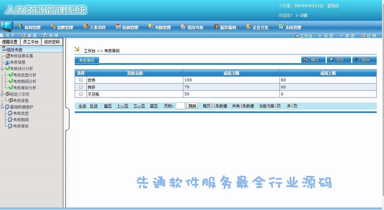This screenshot has width=384, height=210.
Task: Open the 企业文化 menu icon
Action: [249, 26]
